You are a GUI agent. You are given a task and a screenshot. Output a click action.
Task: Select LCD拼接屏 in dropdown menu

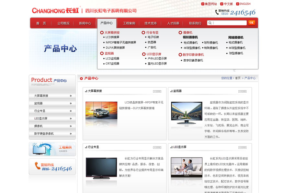(112, 37)
